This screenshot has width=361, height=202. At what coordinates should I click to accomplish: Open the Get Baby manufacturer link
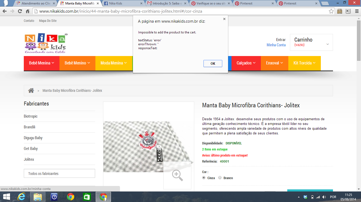point(31,149)
